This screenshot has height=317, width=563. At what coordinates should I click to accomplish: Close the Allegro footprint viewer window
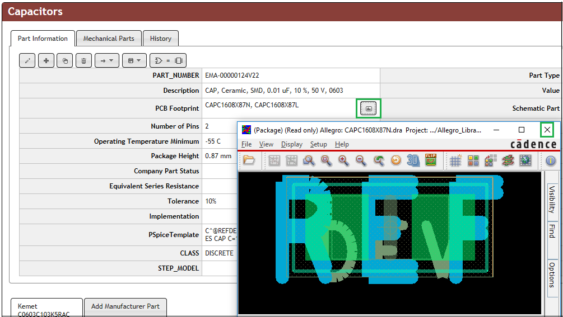coord(547,130)
